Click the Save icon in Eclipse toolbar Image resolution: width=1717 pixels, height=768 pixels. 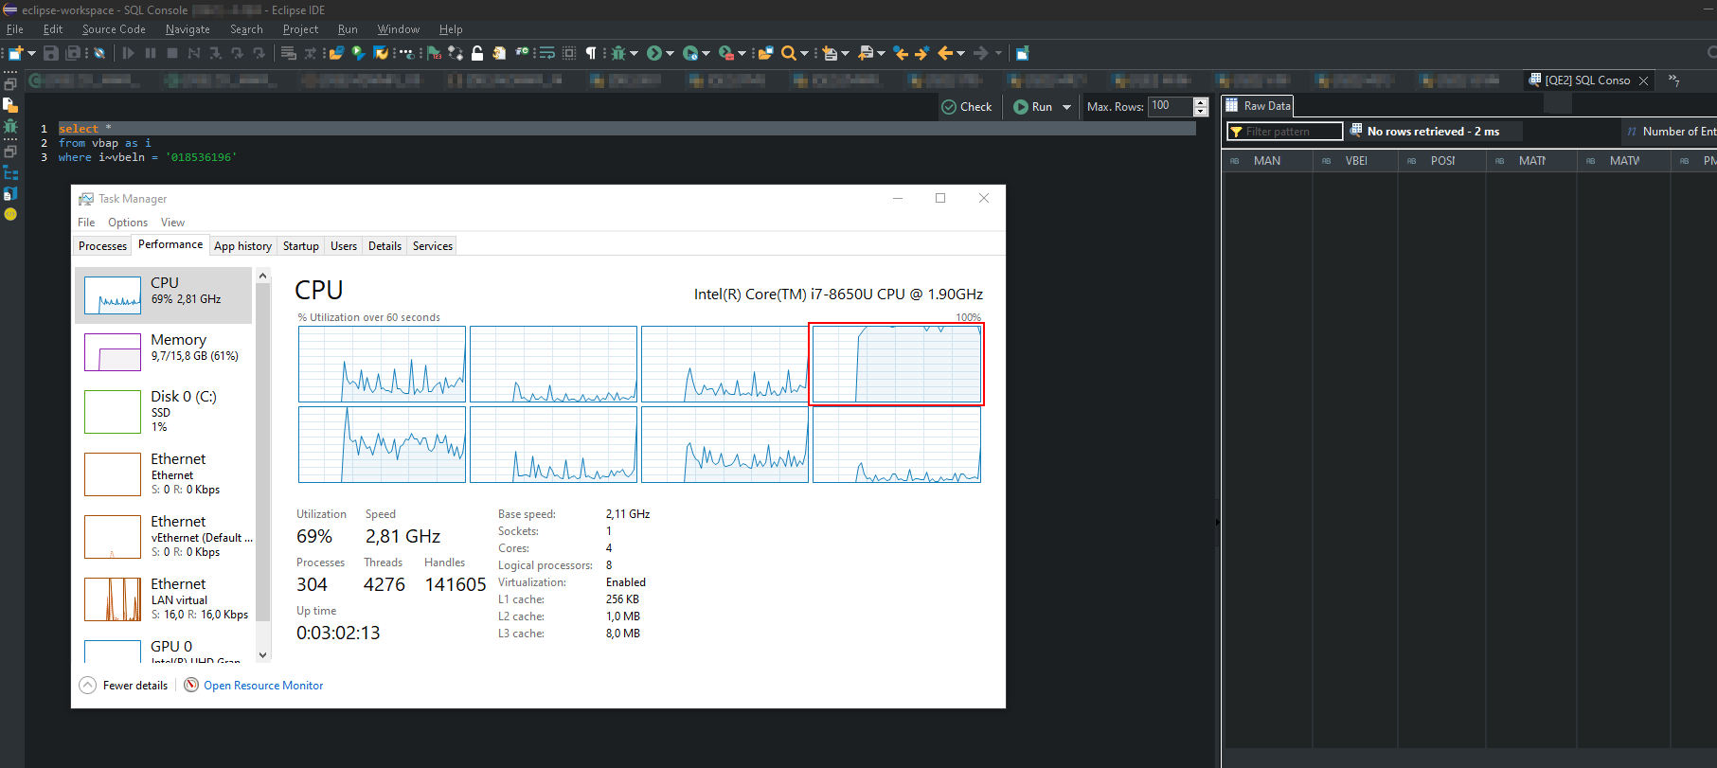(51, 53)
